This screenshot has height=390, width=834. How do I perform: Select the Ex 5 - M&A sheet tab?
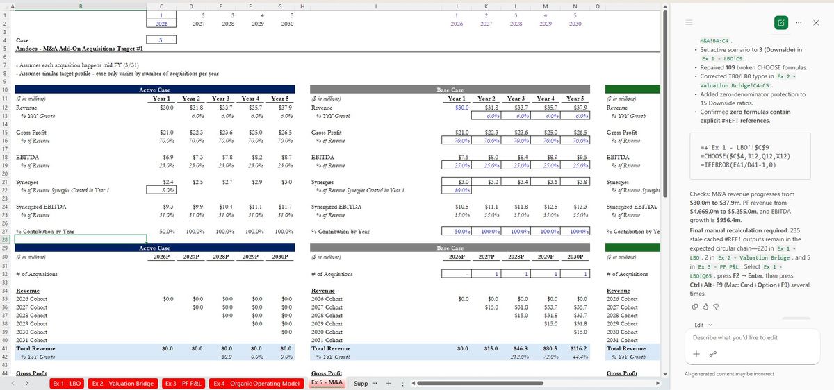point(327,383)
